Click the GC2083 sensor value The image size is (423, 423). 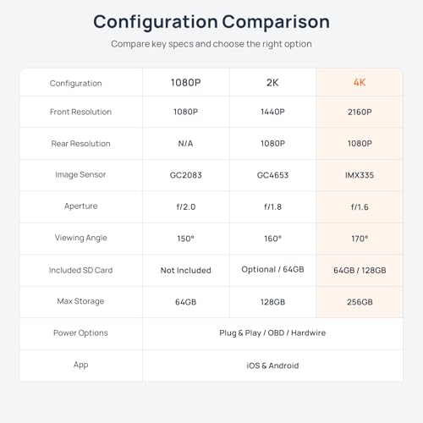click(x=185, y=175)
